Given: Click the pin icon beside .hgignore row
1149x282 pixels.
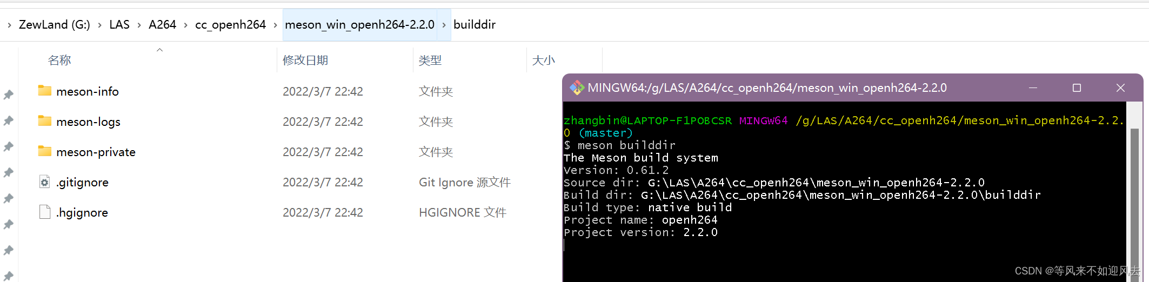Looking at the screenshot, I should (x=9, y=198).
